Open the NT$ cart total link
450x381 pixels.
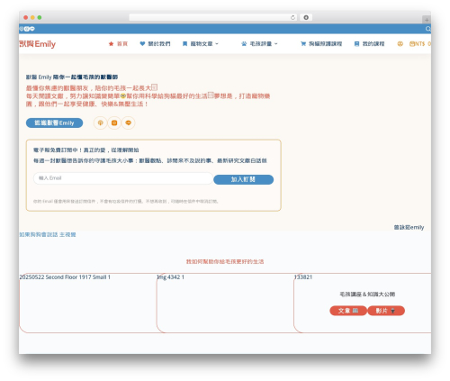coord(420,44)
